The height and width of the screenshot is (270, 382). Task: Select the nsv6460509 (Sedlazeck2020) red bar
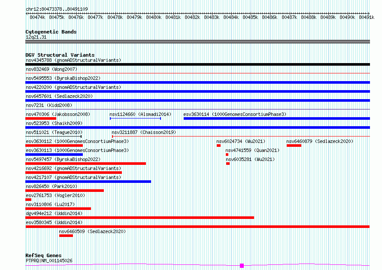pyautogui.click(x=66, y=236)
